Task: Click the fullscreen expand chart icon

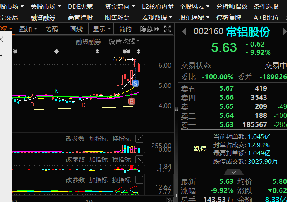Action: coord(168,29)
